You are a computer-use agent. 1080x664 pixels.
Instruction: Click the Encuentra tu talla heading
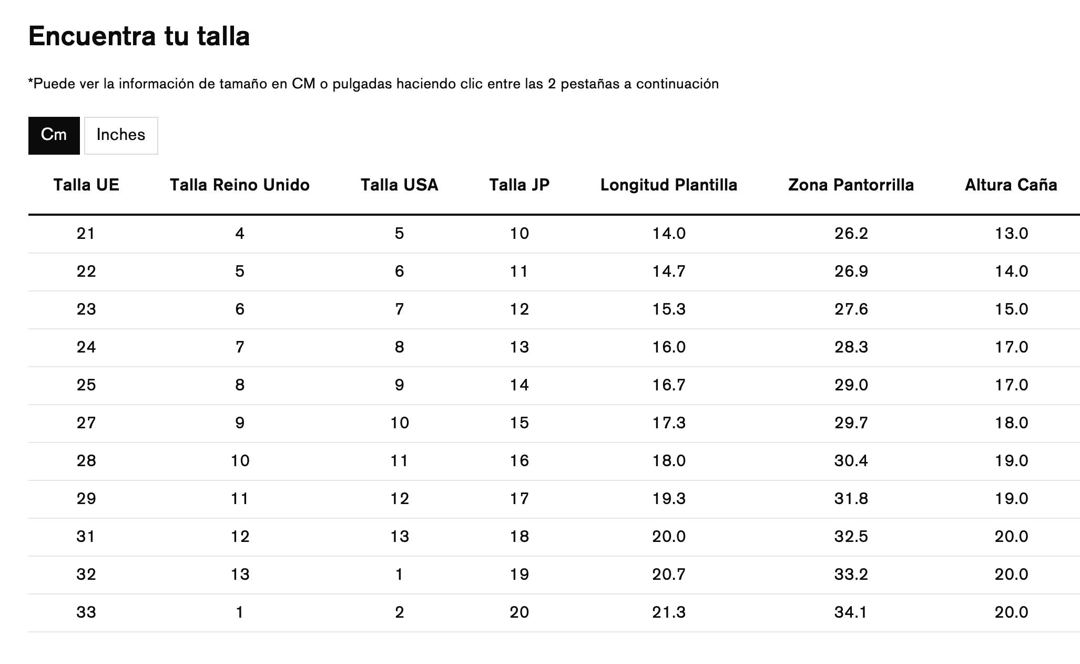[139, 36]
